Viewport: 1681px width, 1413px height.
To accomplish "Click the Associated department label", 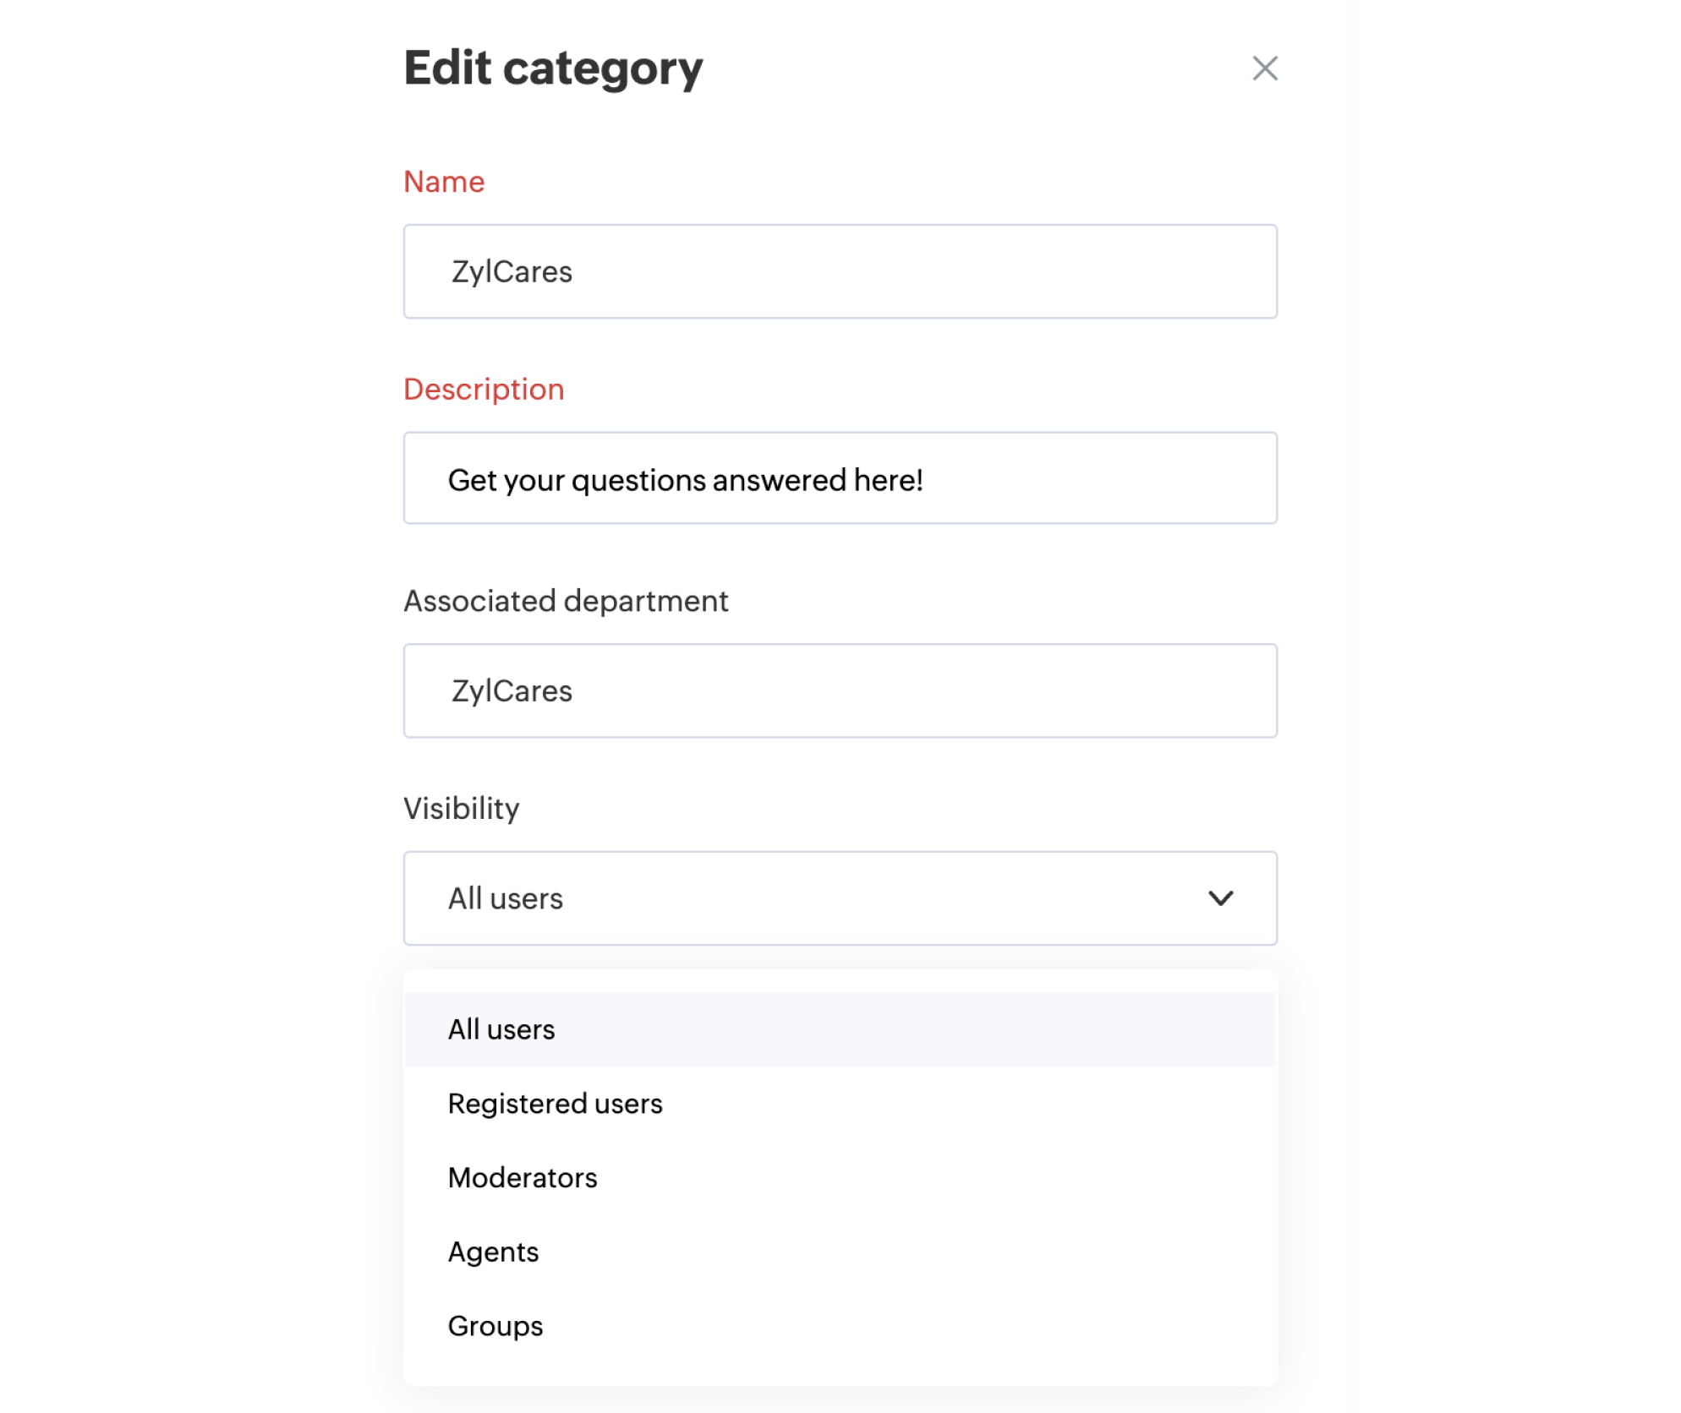I will [x=566, y=601].
